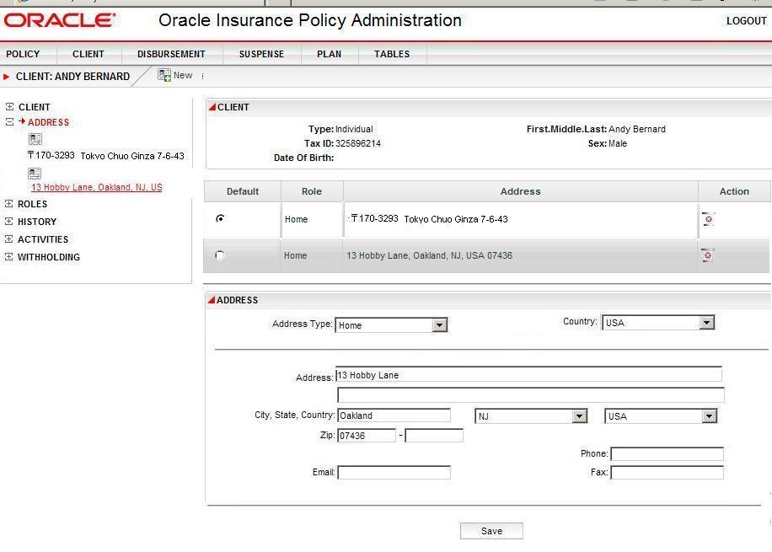This screenshot has height=552, width=772.
Task: Open the PLAN menu
Action: tap(329, 54)
